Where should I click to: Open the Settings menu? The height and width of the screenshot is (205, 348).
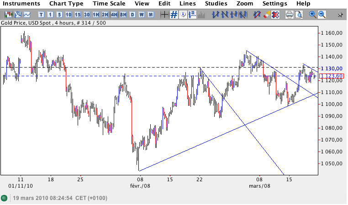pos(274,4)
